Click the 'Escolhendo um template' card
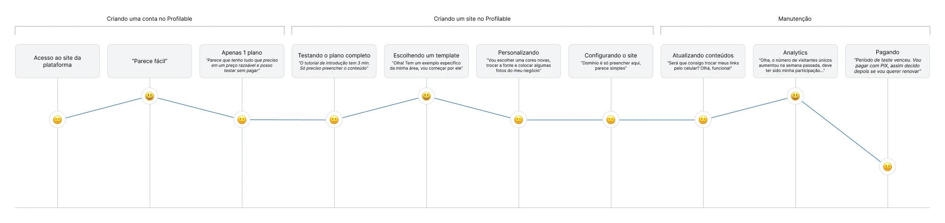This screenshot has height=223, width=945. coord(426,61)
